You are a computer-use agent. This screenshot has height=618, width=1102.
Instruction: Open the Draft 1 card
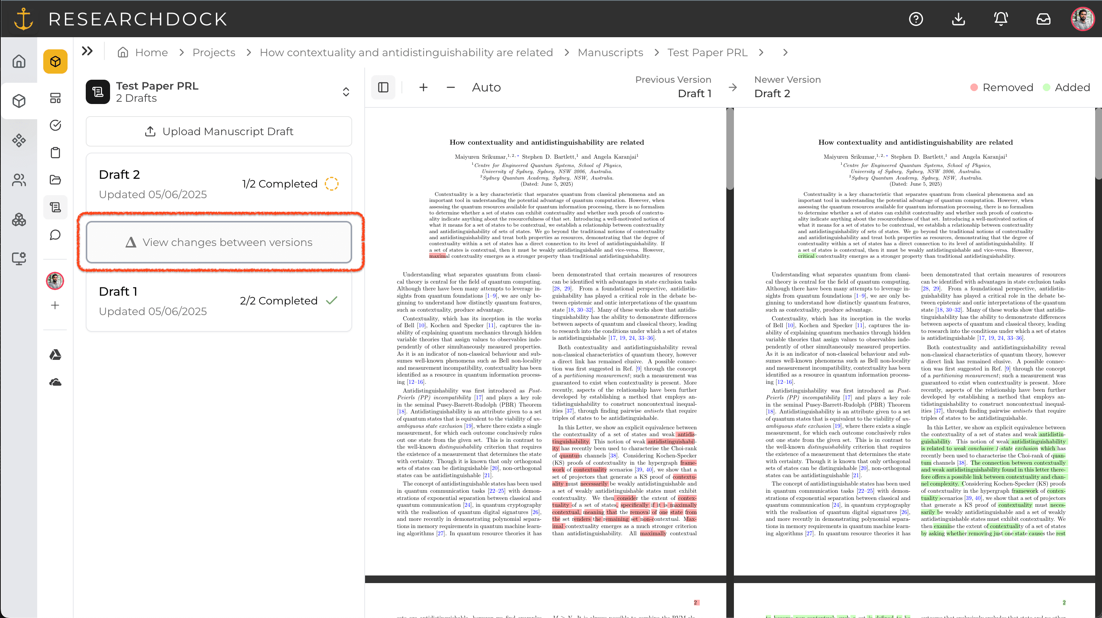219,301
